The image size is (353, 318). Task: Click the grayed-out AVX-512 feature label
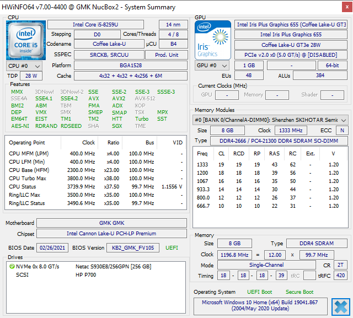145,99
